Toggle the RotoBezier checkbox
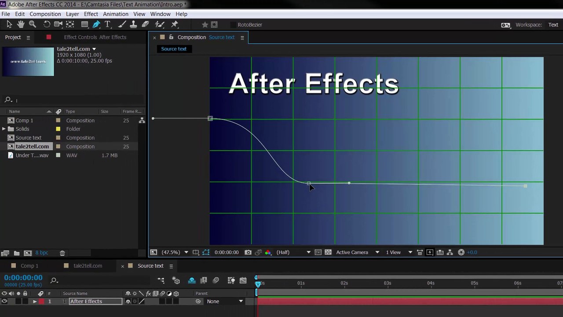563x317 pixels. click(x=234, y=25)
